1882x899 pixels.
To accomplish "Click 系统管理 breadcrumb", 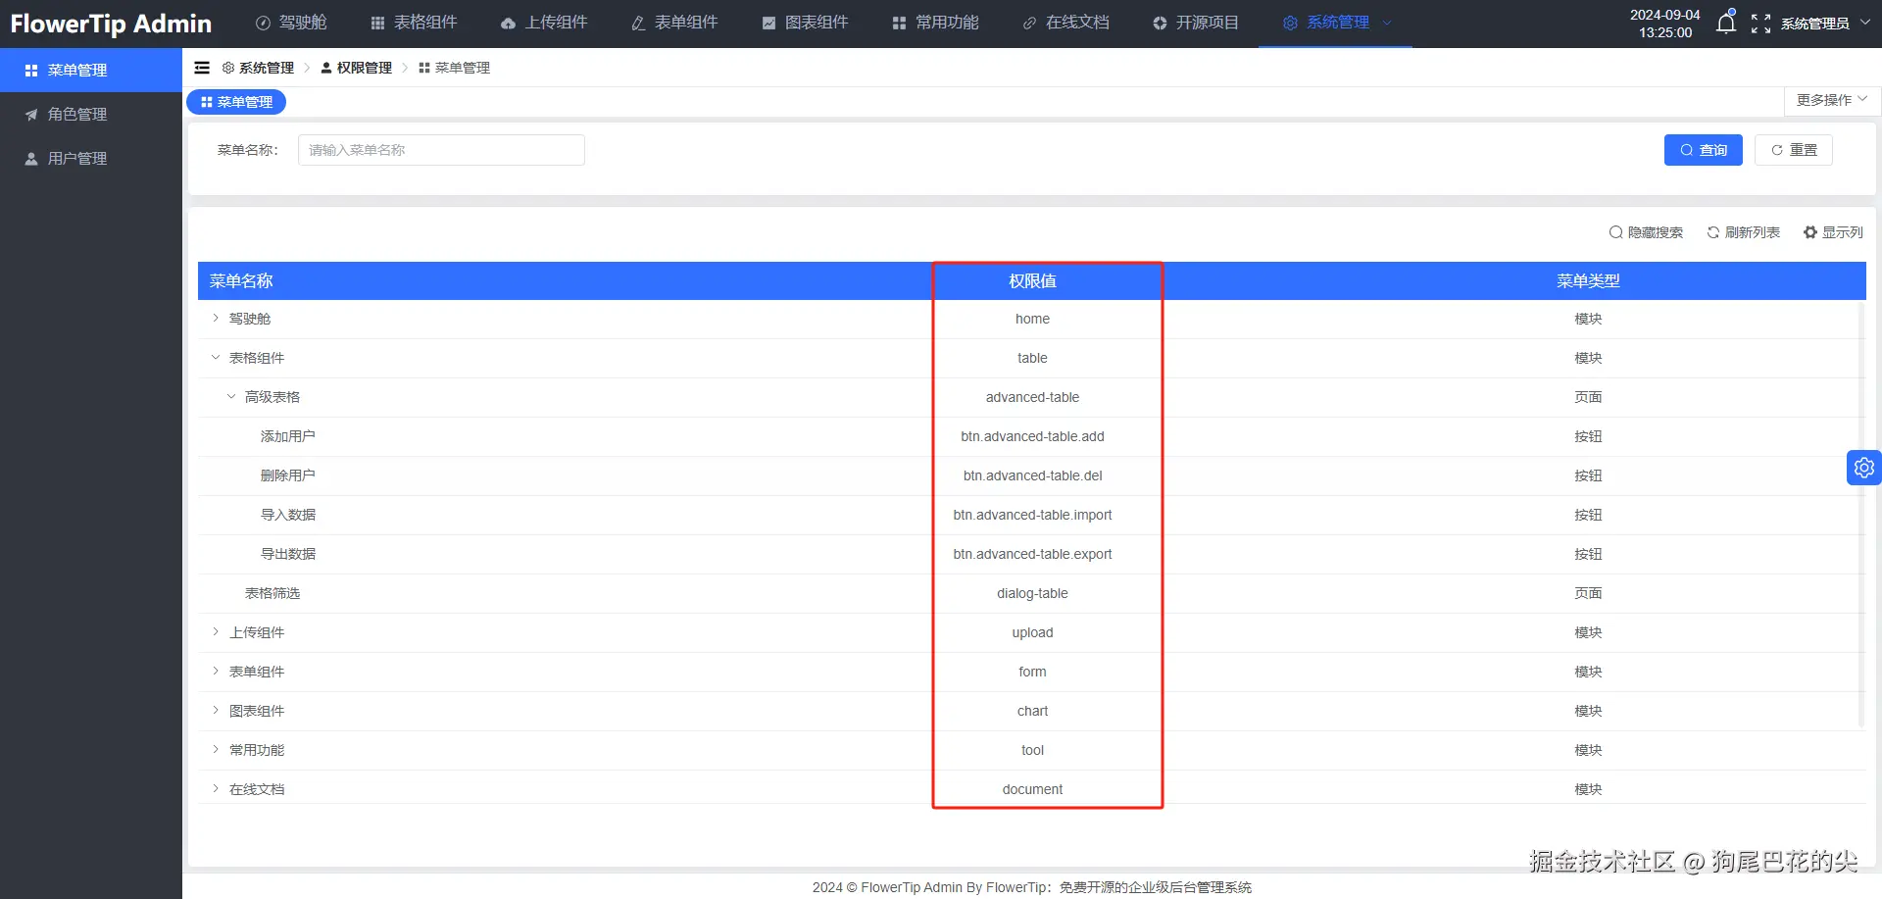I will tap(258, 68).
